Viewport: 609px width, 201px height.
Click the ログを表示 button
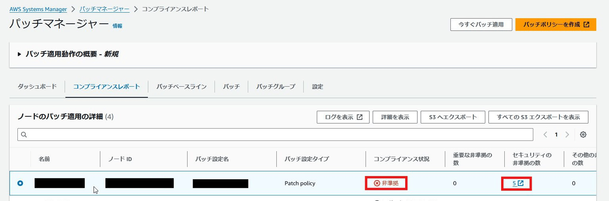(343, 117)
